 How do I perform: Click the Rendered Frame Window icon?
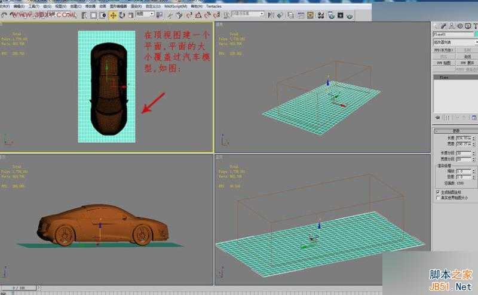pyautogui.click(x=340, y=16)
